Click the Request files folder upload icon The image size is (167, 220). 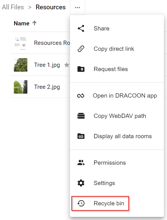tap(81, 69)
